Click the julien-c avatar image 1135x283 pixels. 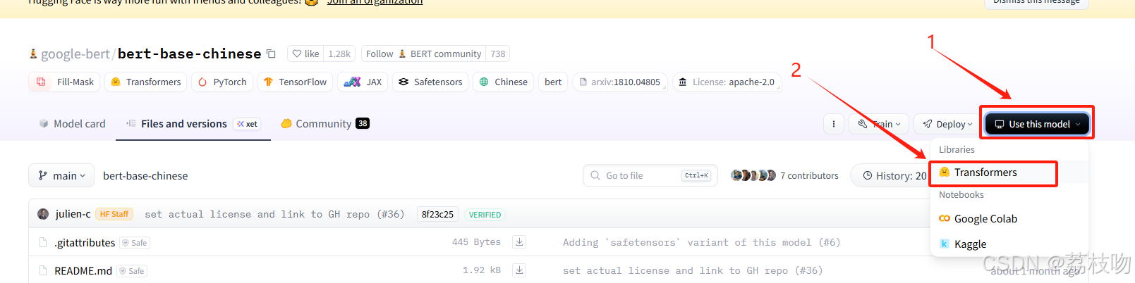click(x=43, y=214)
